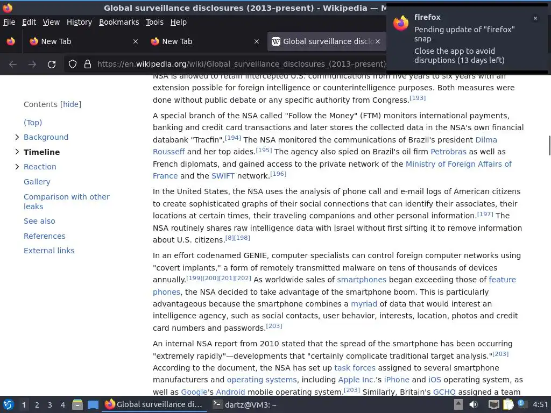551x413 pixels.
Task: Open the clipboard manager tray icon
Action: [508, 404]
